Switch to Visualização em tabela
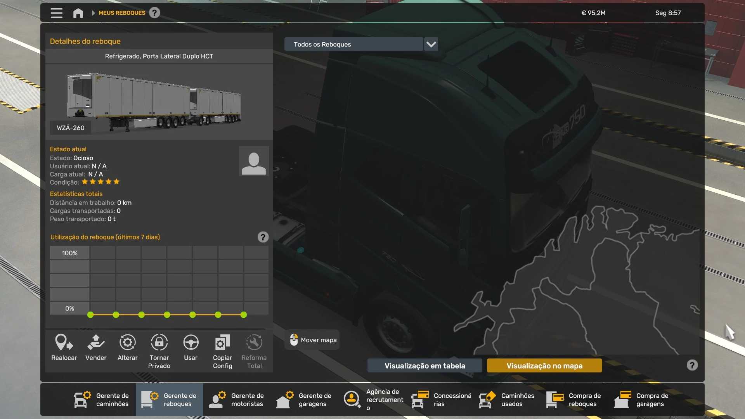The height and width of the screenshot is (419, 745). [x=424, y=366]
